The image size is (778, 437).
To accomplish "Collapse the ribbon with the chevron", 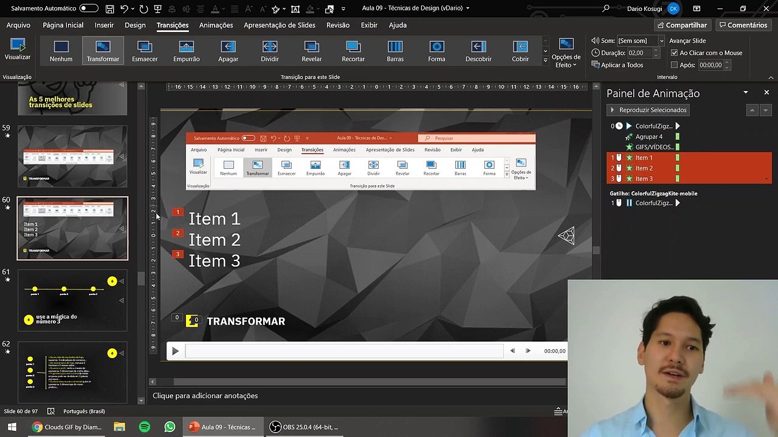I will pyautogui.click(x=771, y=77).
